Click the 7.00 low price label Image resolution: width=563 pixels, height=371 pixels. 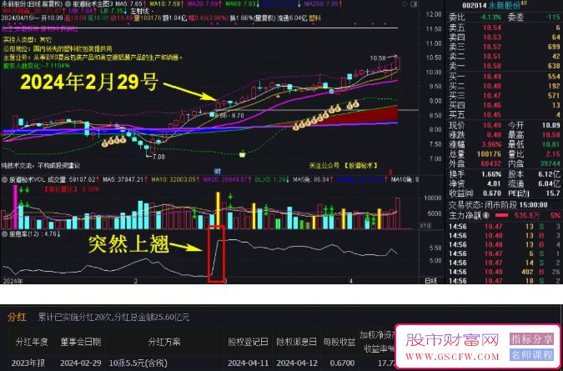coord(158,157)
